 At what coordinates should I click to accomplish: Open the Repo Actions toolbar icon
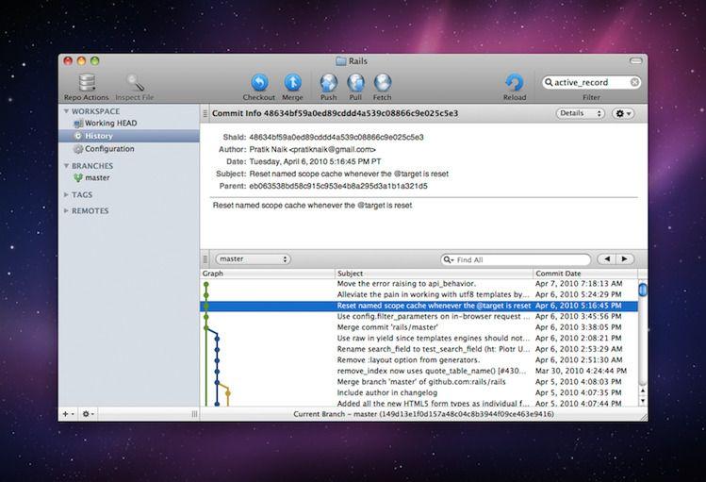[87, 83]
